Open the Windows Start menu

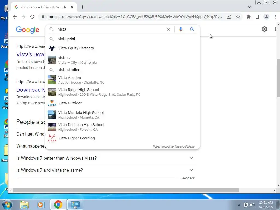point(7,205)
